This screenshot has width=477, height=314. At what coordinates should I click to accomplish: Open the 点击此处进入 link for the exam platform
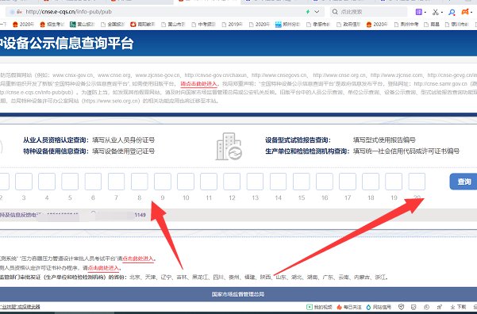coord(138,258)
